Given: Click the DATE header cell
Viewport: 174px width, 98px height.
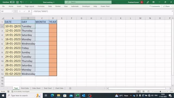Looking at the screenshot, I should [13, 22].
